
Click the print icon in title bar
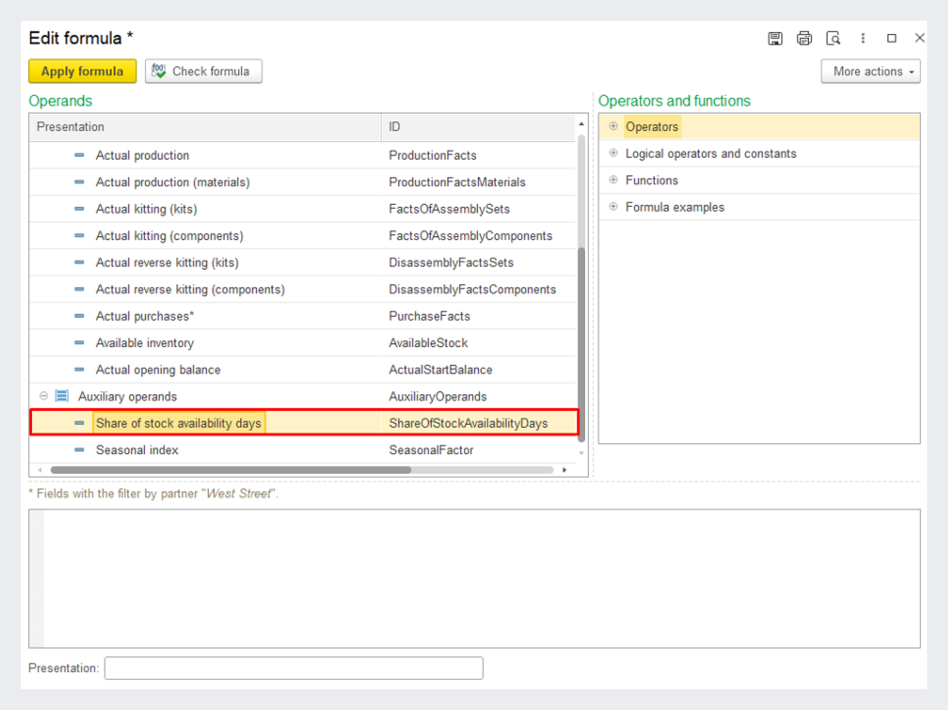pyautogui.click(x=804, y=39)
